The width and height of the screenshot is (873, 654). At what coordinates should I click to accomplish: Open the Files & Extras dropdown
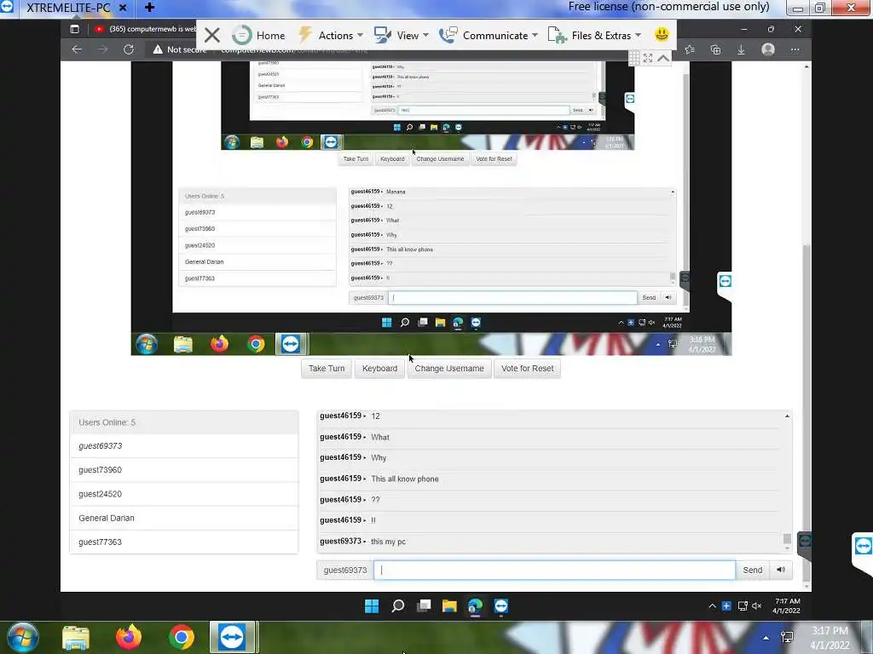point(594,36)
